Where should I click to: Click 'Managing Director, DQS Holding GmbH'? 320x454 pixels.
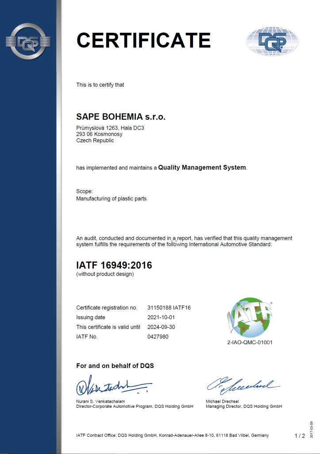coord(244,407)
